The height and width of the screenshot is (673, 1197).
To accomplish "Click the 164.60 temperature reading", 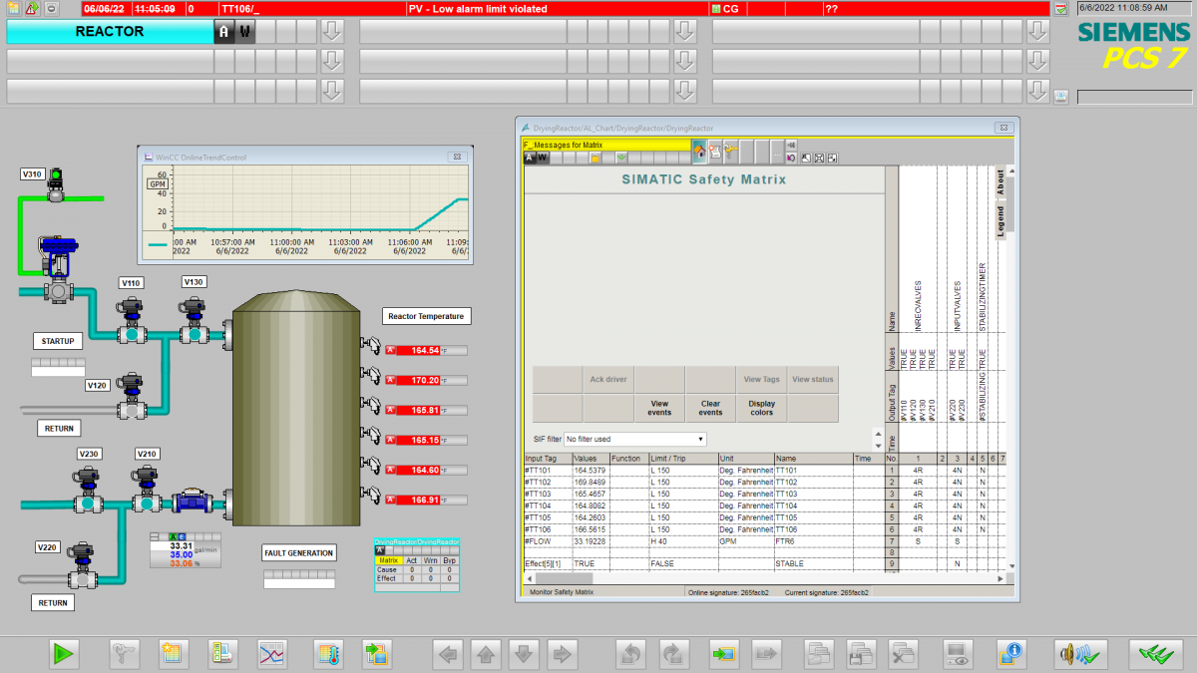I will coord(419,470).
